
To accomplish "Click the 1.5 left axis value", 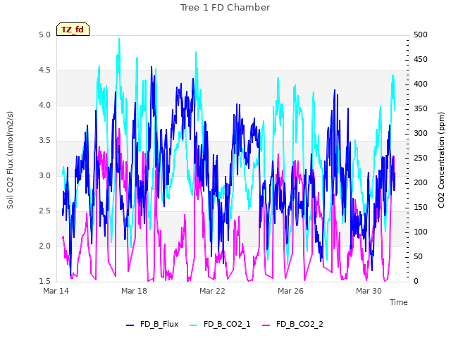I will [44, 281].
